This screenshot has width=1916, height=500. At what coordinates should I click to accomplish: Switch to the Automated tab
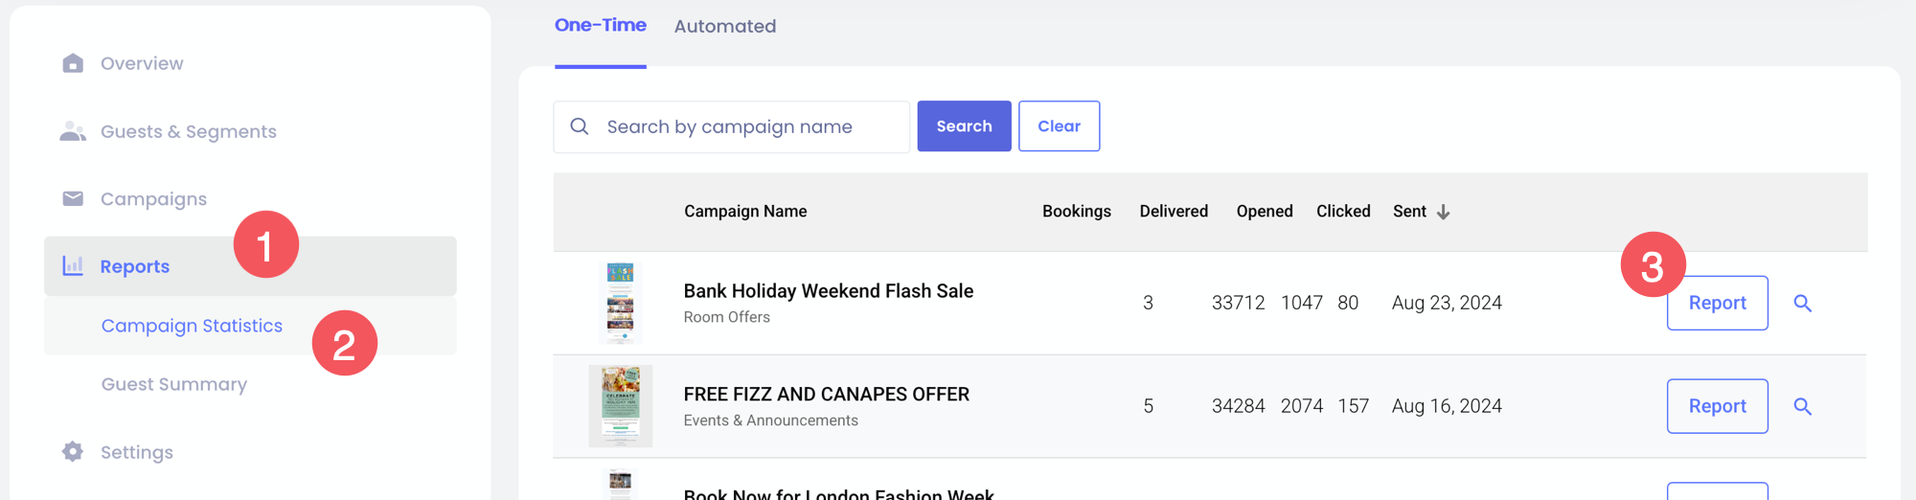pos(725,27)
